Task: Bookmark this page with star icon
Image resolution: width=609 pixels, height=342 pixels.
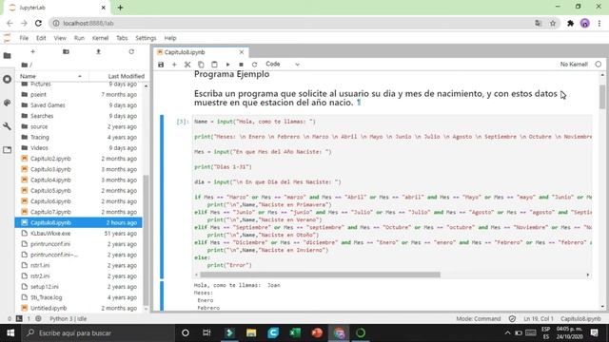Action: (x=553, y=23)
